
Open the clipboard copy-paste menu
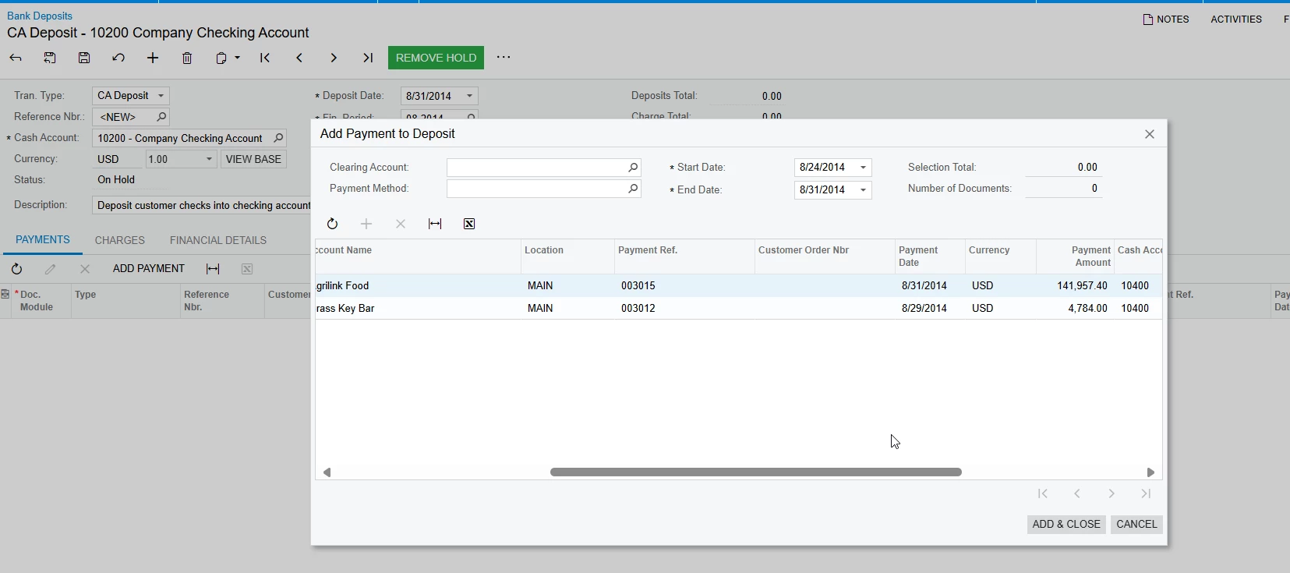coord(228,58)
